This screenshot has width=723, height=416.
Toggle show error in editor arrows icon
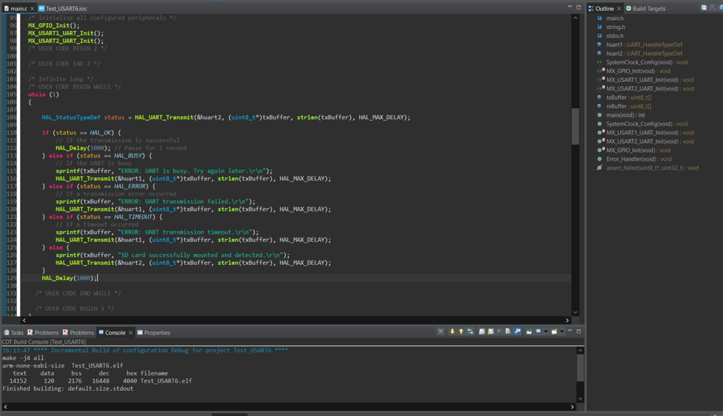point(470,331)
